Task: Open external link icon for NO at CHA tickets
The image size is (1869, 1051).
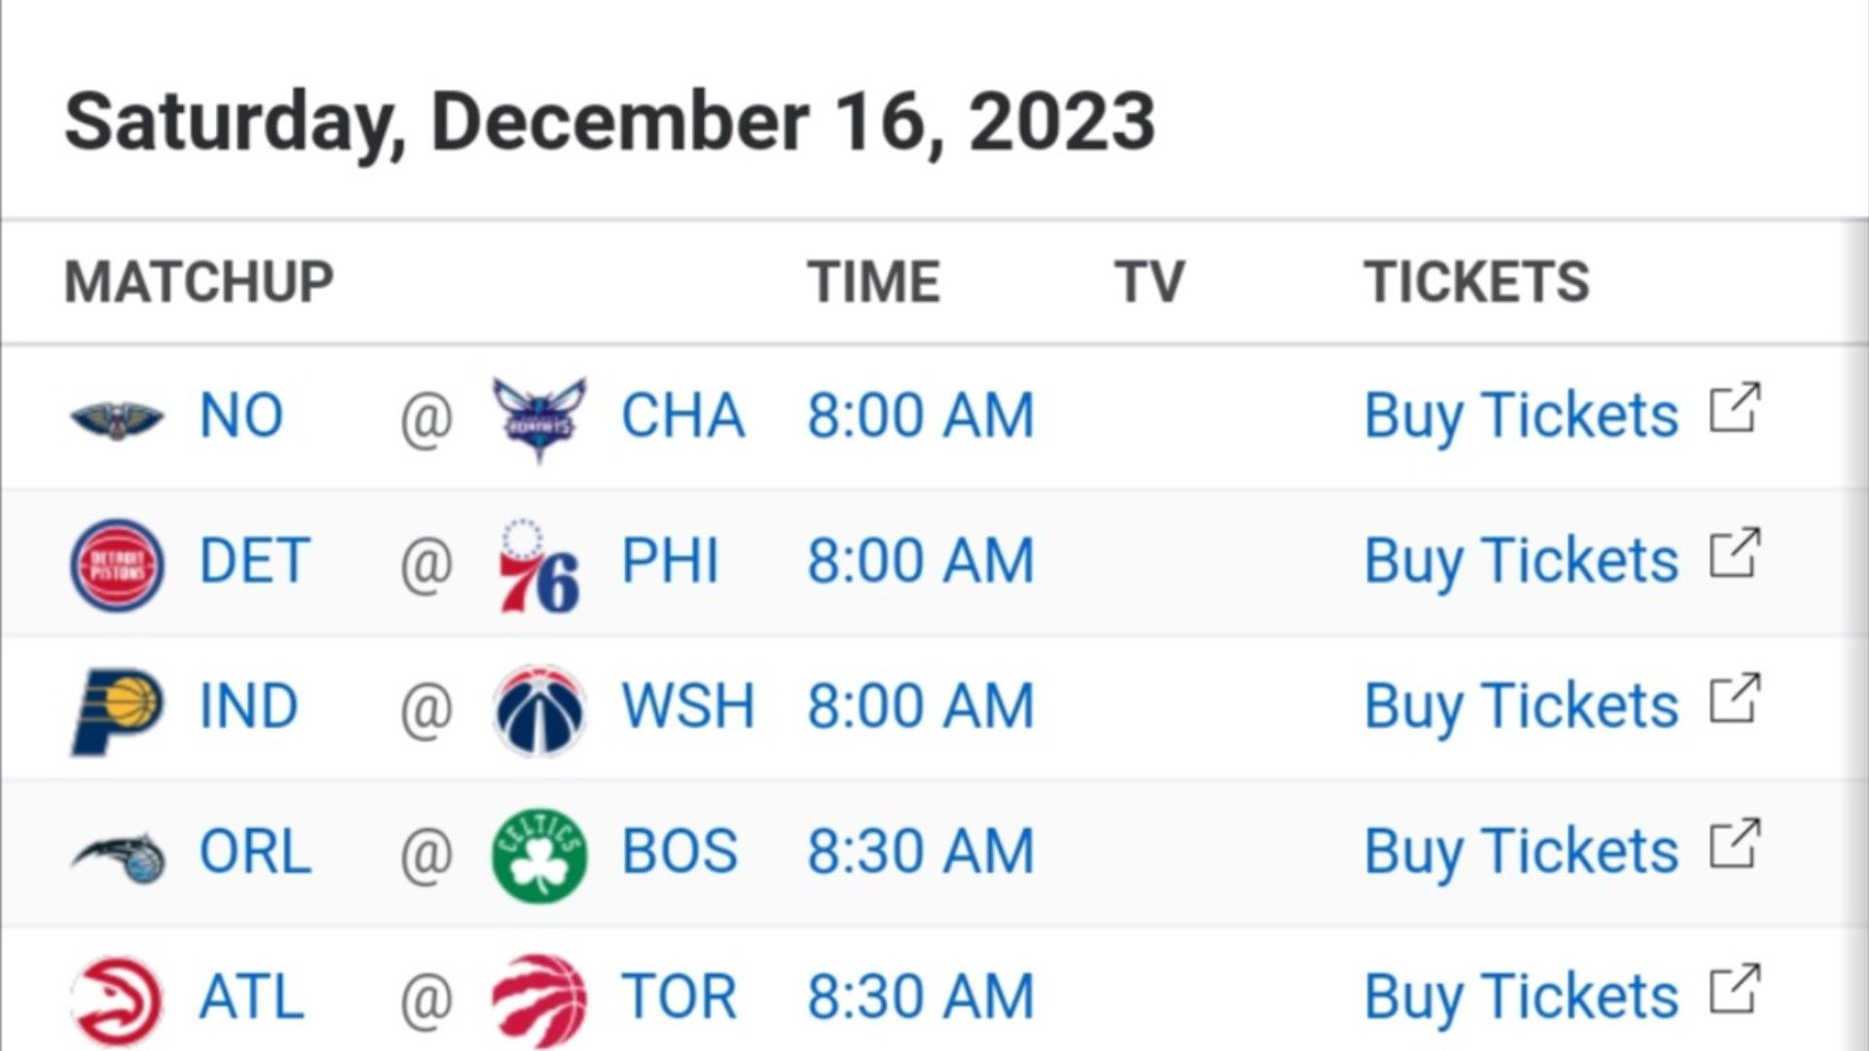Action: point(1735,408)
